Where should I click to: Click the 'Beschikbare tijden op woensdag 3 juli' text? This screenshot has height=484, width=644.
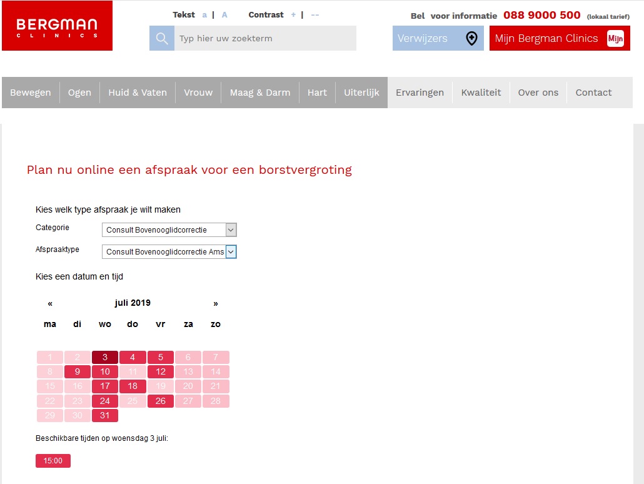click(x=102, y=438)
